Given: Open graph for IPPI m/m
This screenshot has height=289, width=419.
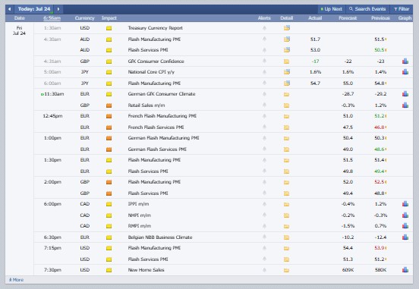Looking at the screenshot, I should click(405, 204).
